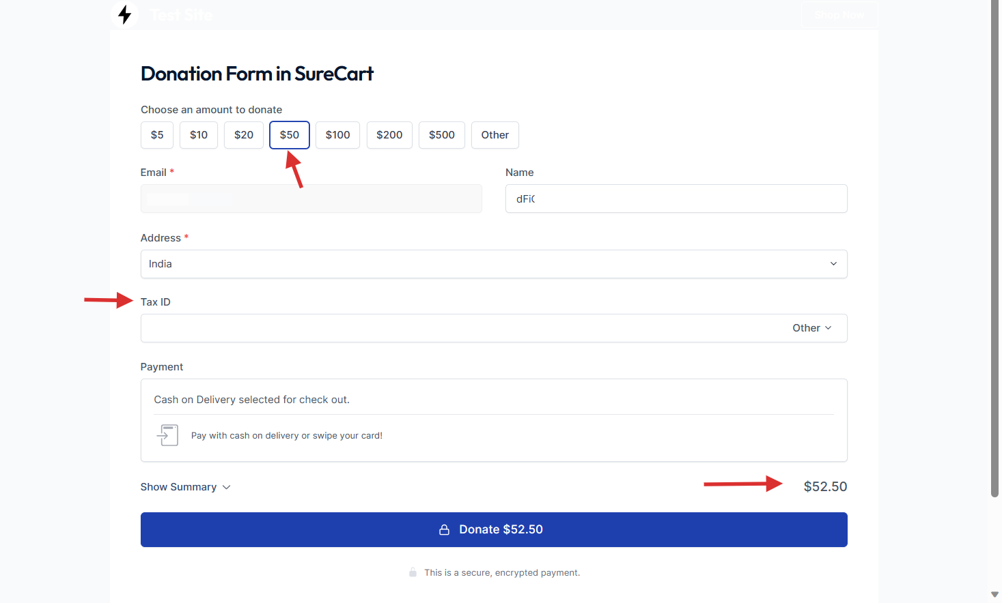Click the scroll down arrow at page bottom
This screenshot has height=603, width=1002.
(x=994, y=595)
